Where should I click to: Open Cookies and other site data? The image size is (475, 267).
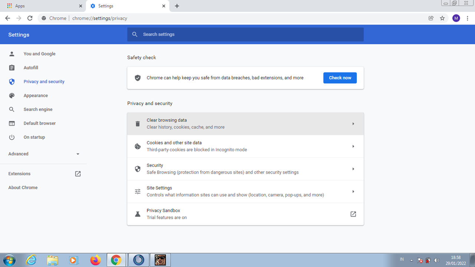point(245,146)
